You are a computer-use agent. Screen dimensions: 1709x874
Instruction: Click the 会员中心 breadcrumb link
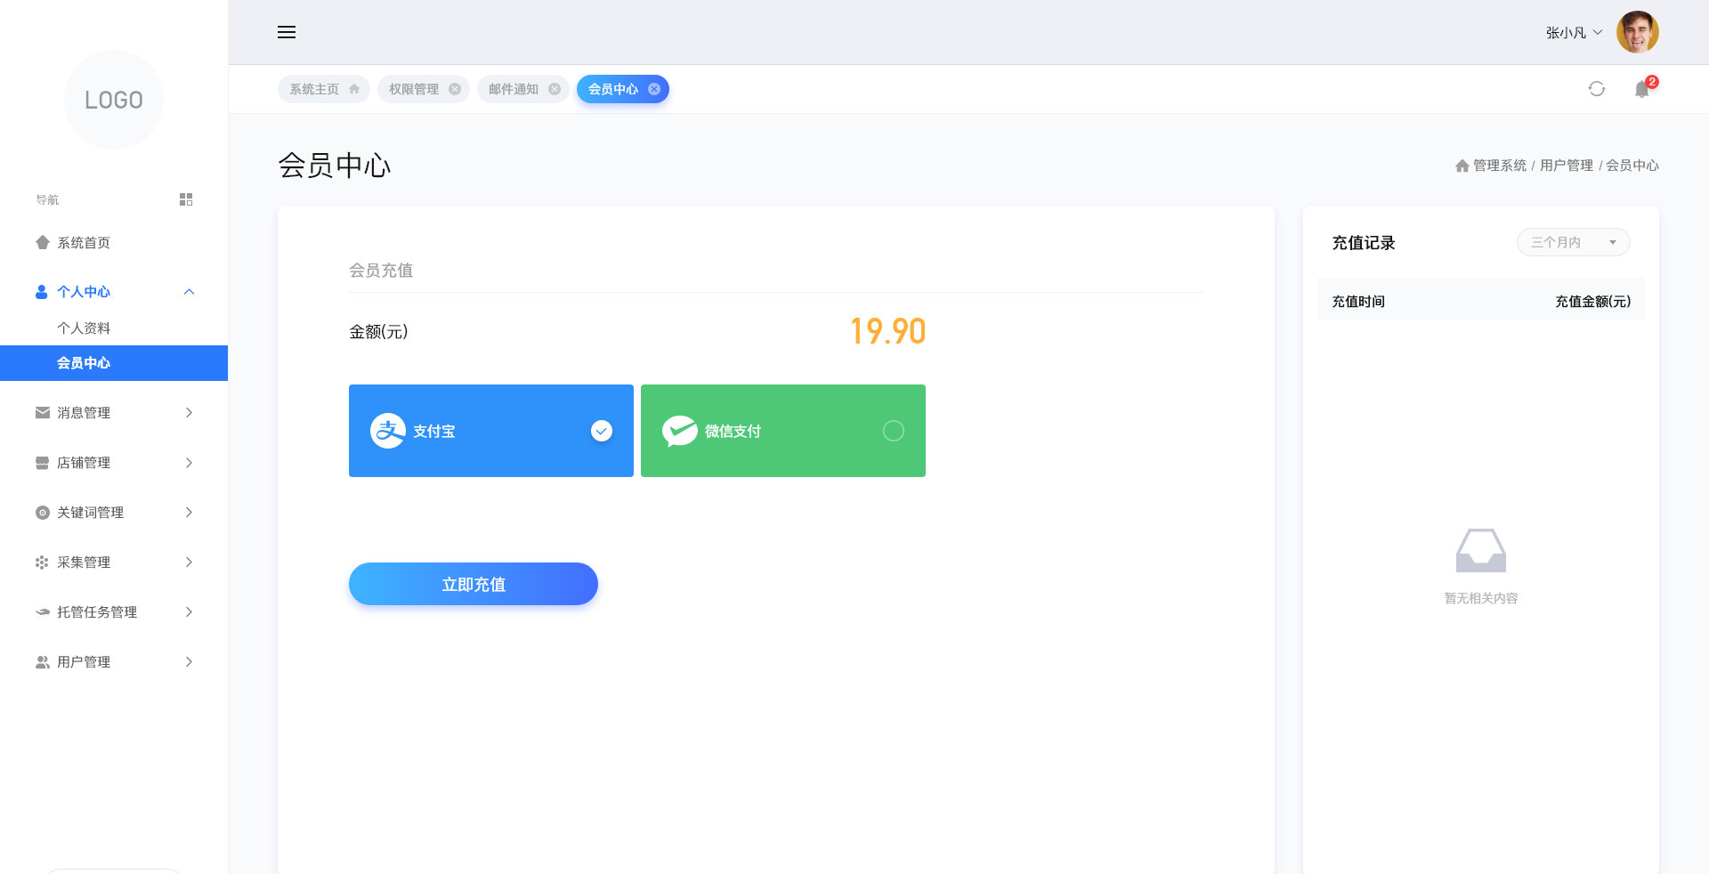1632,166
